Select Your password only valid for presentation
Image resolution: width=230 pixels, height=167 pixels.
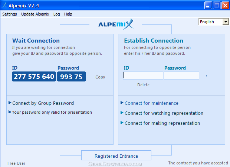pyautogui.click(x=52, y=112)
